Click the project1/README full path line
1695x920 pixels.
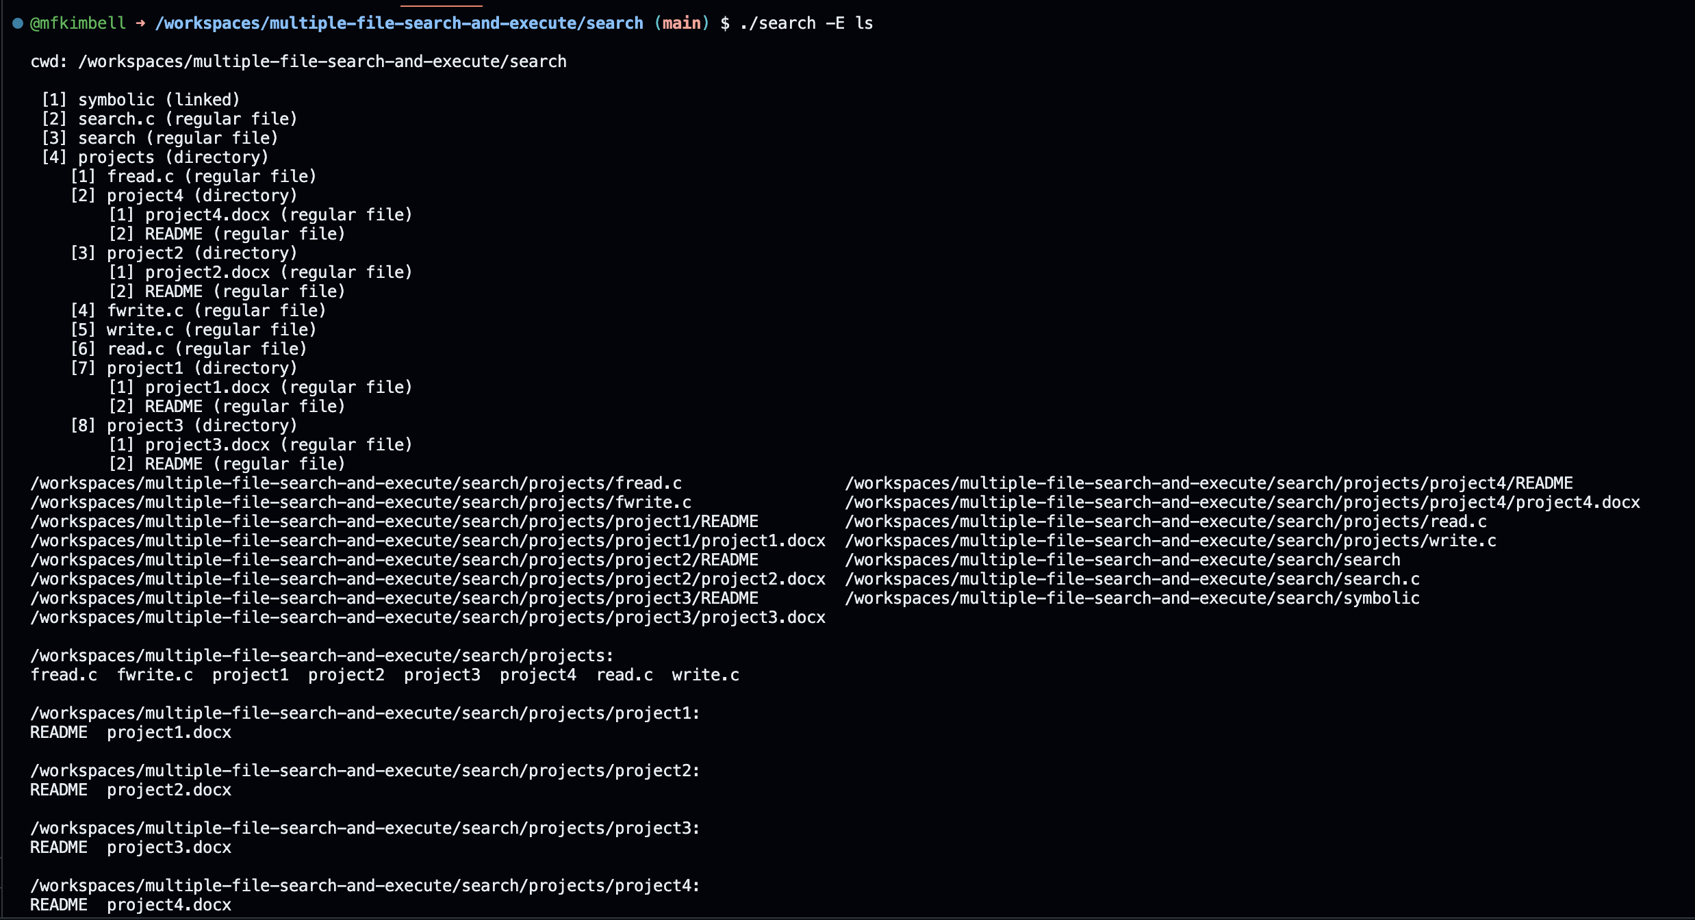click(x=394, y=521)
